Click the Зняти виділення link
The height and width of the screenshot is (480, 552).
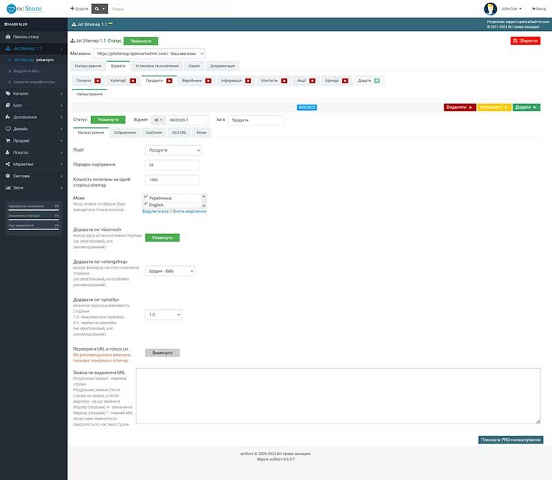pos(189,211)
